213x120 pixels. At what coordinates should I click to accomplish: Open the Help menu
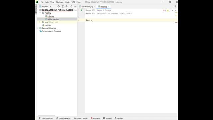click(x=79, y=2)
